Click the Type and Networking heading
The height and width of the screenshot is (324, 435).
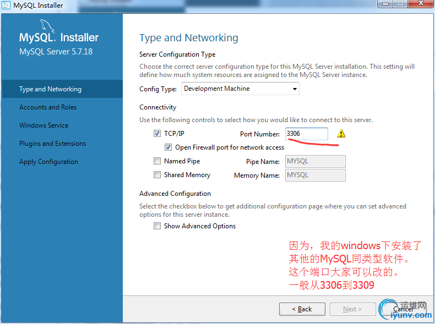pyautogui.click(x=189, y=38)
